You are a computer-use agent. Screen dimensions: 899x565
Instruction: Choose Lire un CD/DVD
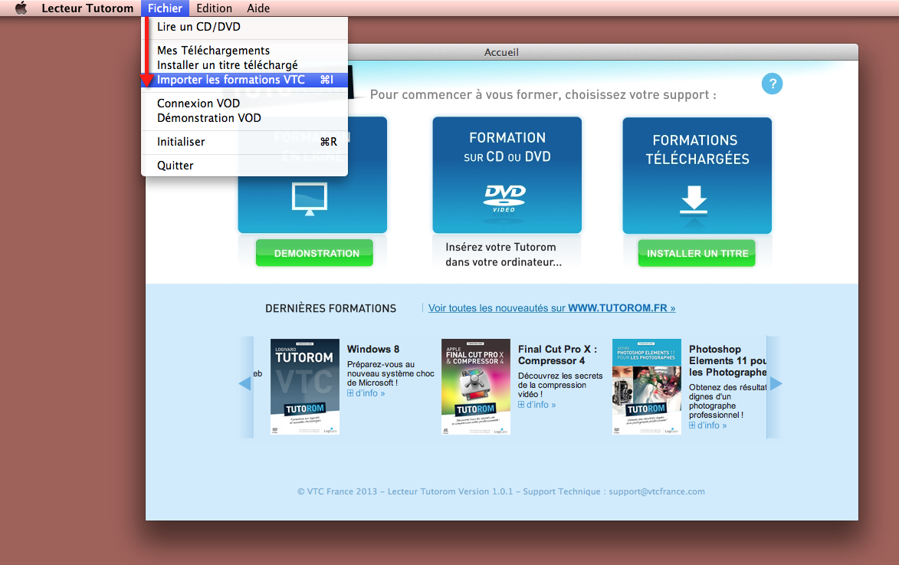click(244, 27)
